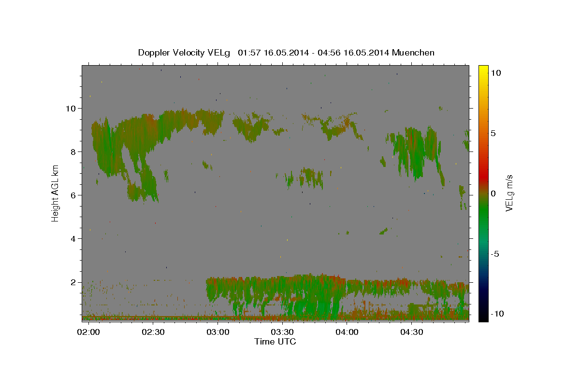
Task: Click the height tick label '8'
Action: tap(73, 152)
